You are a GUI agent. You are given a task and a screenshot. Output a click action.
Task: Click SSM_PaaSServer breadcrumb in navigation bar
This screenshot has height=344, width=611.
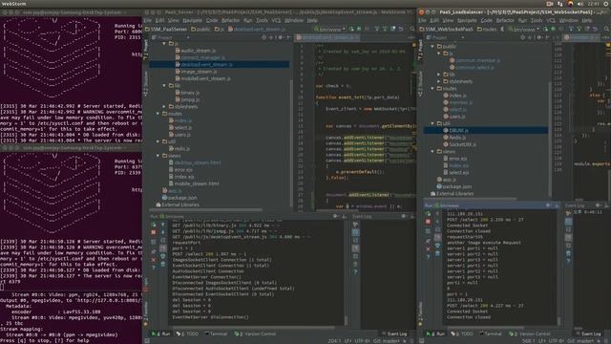[166, 30]
